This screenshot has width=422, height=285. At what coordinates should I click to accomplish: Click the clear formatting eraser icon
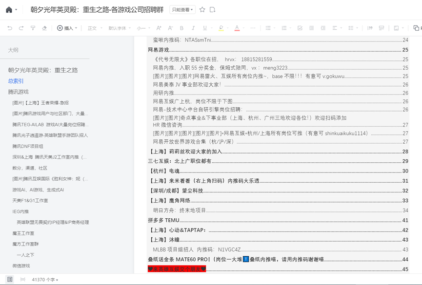click(x=44, y=28)
